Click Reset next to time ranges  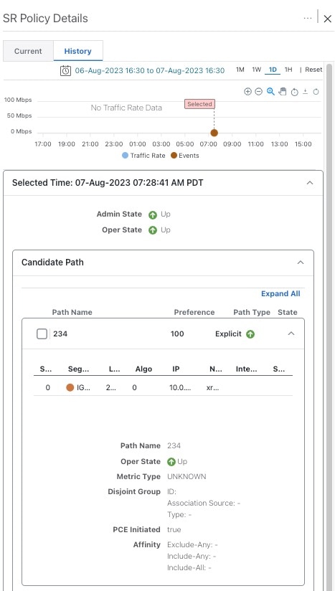pyautogui.click(x=313, y=70)
